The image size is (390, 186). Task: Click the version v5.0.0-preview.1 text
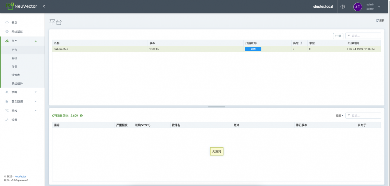click(x=19, y=180)
